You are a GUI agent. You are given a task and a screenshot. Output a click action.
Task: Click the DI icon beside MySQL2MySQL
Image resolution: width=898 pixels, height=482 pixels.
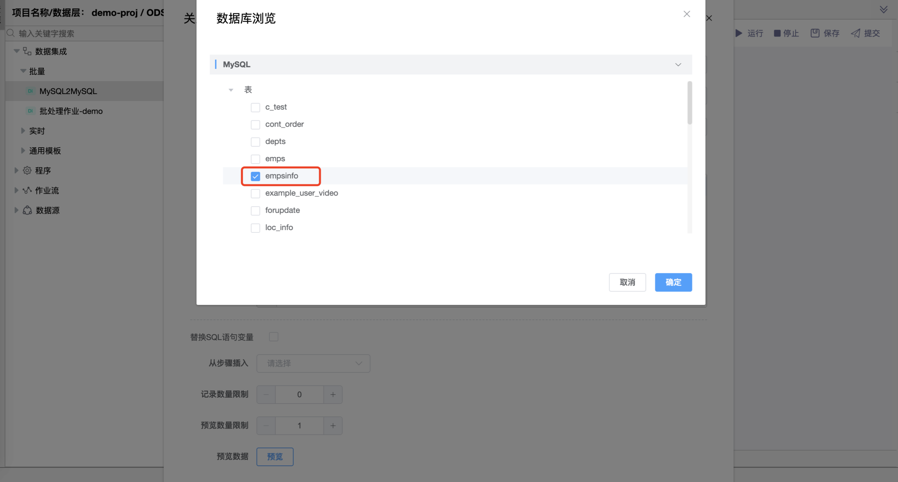(x=30, y=91)
